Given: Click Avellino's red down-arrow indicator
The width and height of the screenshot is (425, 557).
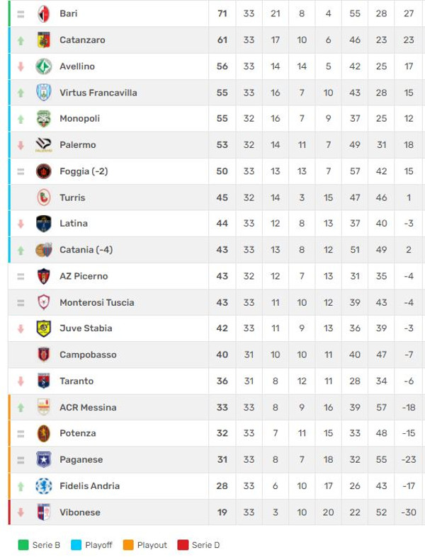Looking at the screenshot, I should [x=21, y=67].
